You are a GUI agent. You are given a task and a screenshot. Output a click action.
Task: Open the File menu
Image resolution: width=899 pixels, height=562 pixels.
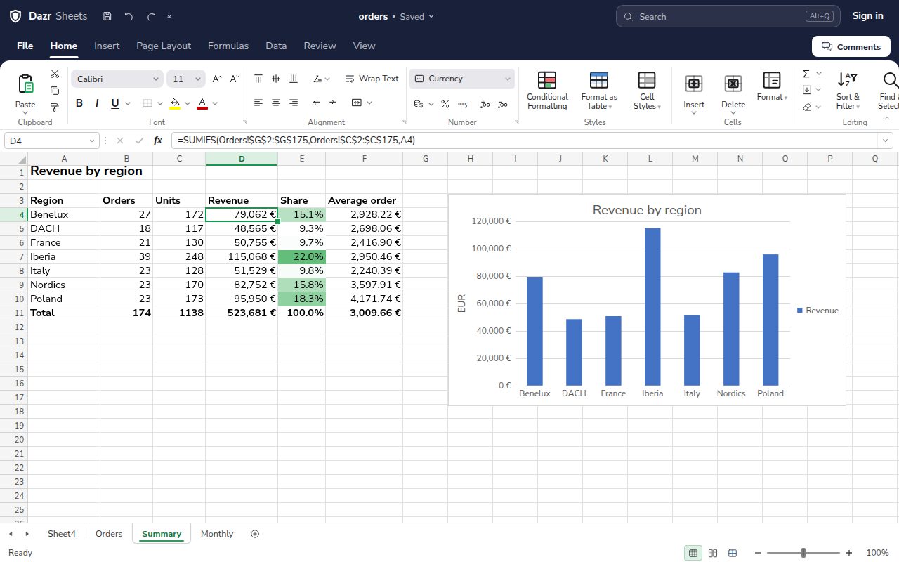coord(25,46)
